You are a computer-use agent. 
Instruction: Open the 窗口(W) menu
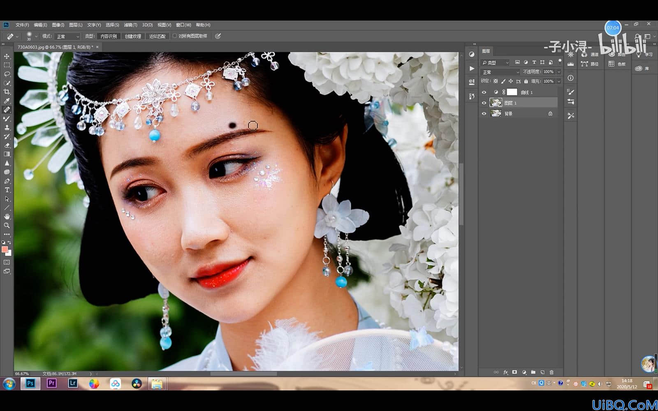[183, 25]
